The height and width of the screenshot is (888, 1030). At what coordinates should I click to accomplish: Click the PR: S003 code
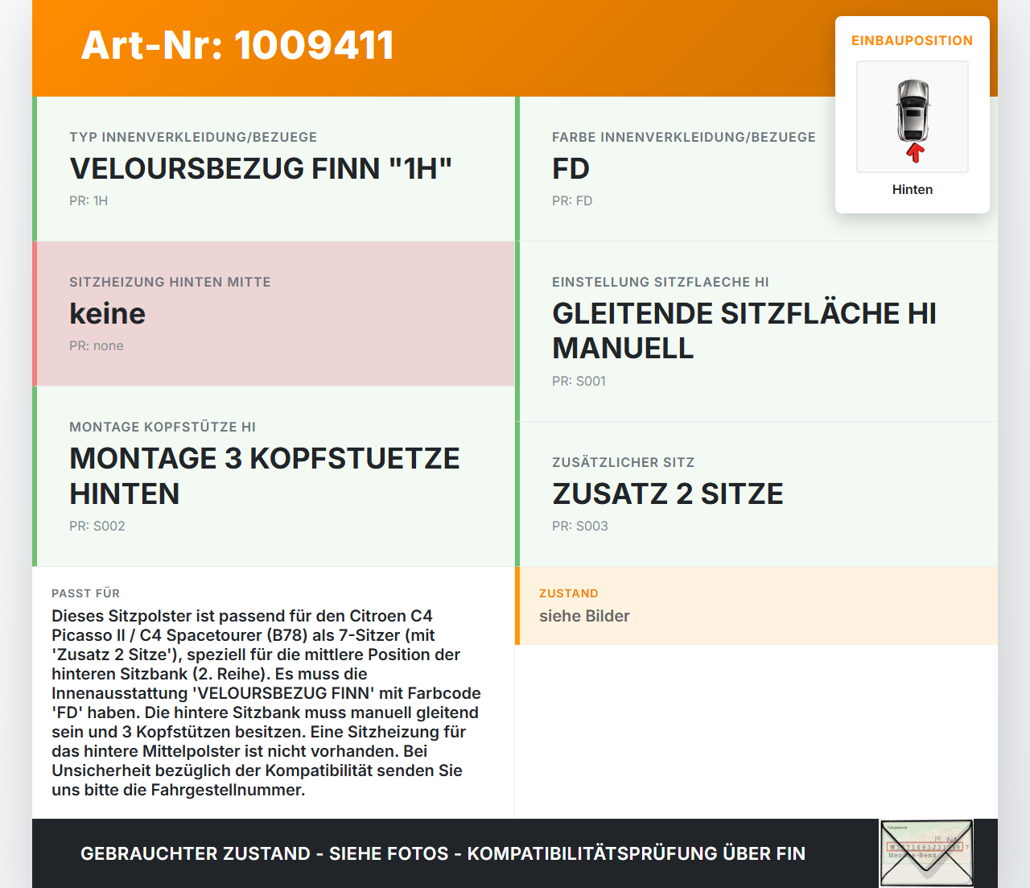coord(580,526)
